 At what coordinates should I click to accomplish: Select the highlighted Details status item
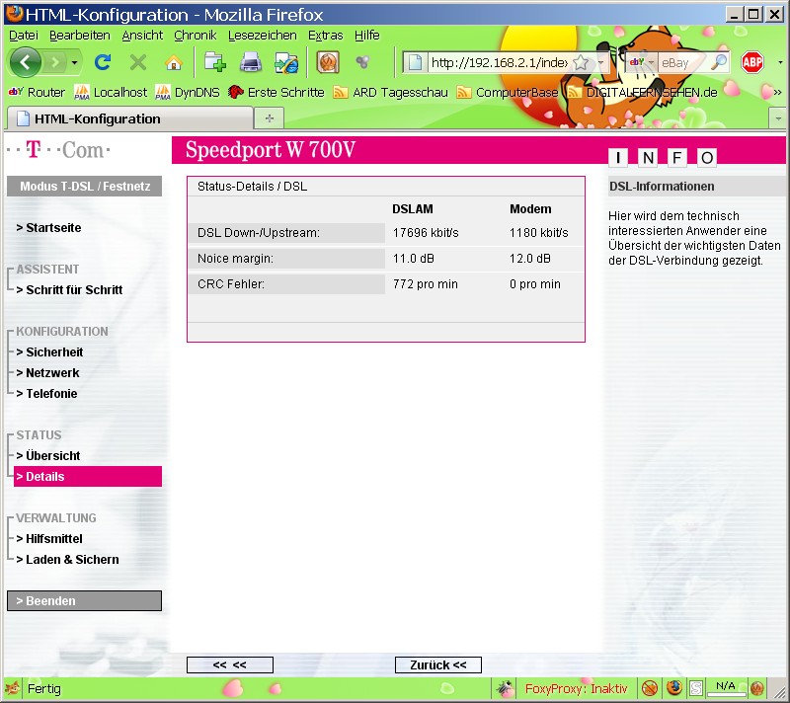pos(88,476)
